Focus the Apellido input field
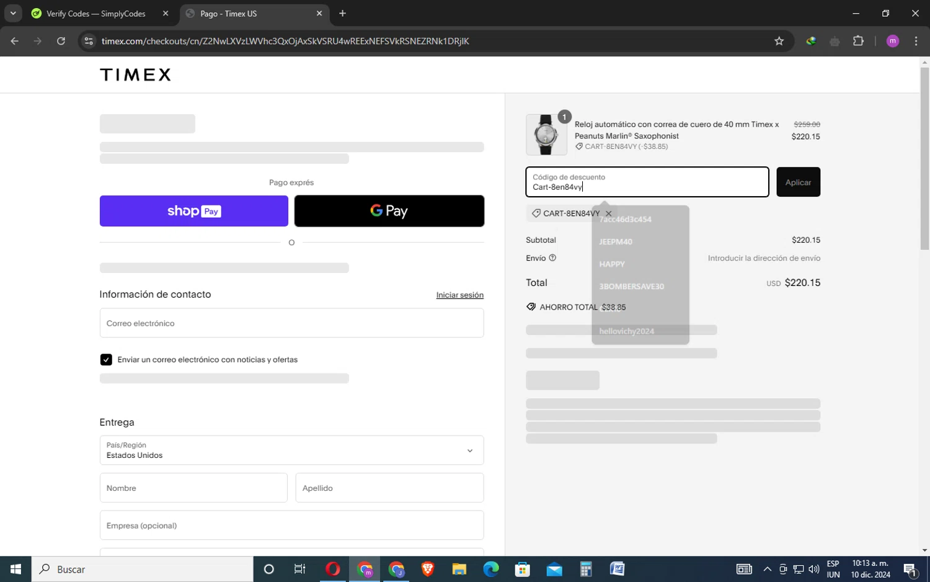Image resolution: width=930 pixels, height=582 pixels. point(389,488)
